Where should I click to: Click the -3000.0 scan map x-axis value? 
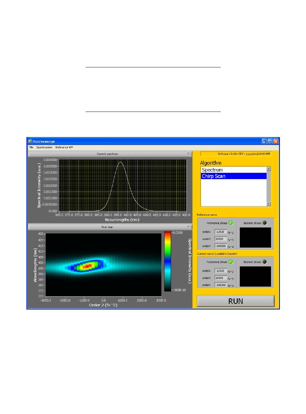click(46, 300)
